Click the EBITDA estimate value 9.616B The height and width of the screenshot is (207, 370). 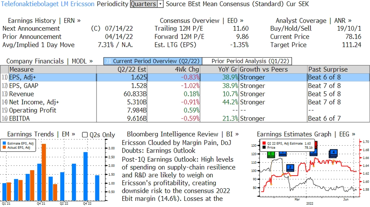137,118
